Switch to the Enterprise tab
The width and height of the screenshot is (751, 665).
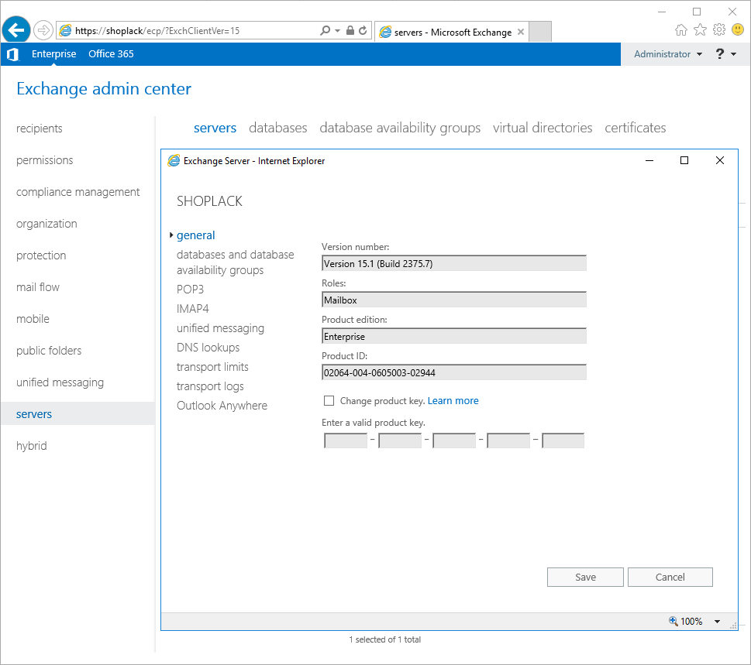pos(53,54)
